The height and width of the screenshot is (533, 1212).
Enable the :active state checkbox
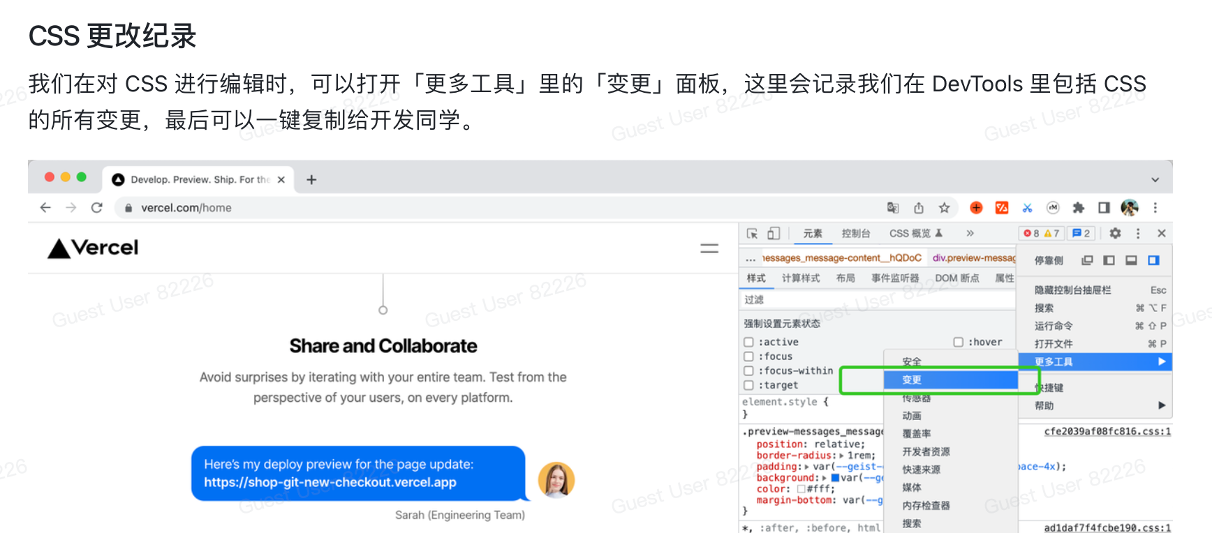[748, 342]
